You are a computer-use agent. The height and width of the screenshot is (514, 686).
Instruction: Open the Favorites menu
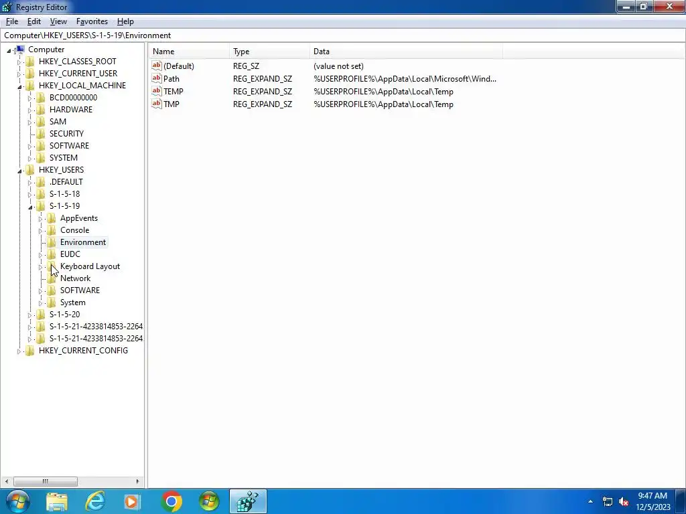(92, 21)
